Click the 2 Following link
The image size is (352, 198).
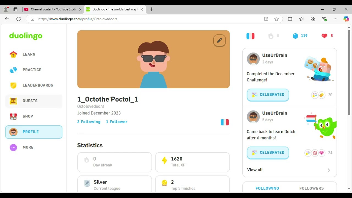tap(89, 122)
